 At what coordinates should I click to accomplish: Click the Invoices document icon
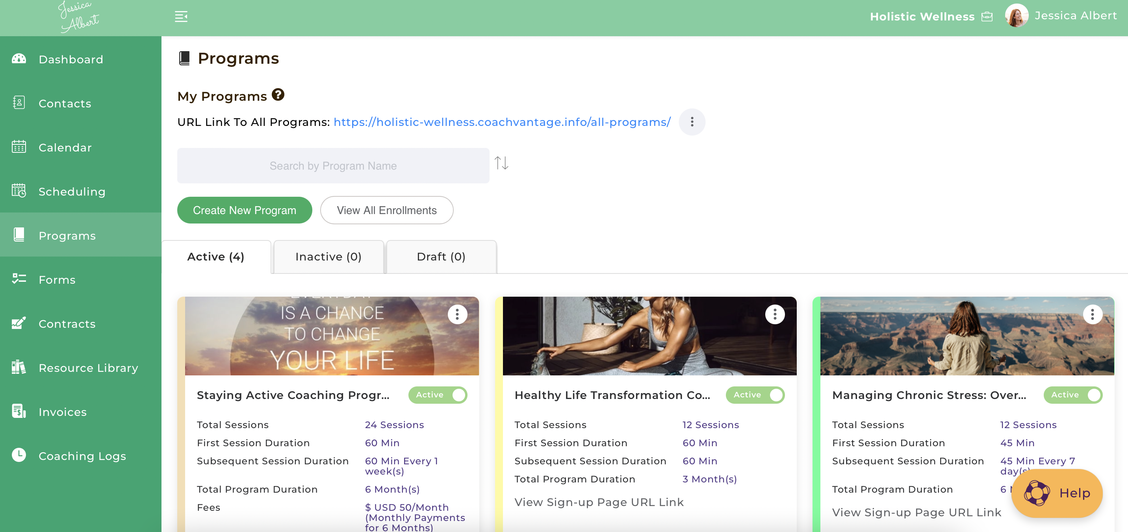(x=19, y=411)
